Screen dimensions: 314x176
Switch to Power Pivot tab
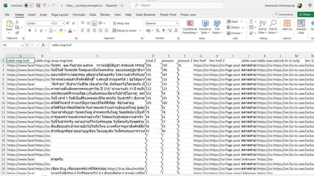click(168, 15)
